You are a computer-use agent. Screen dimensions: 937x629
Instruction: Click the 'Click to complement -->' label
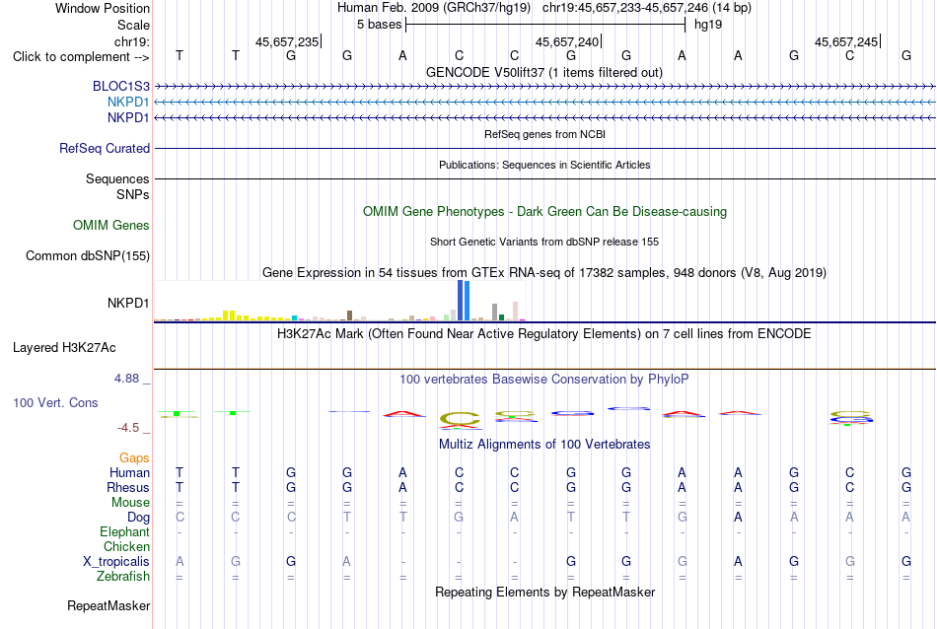pyautogui.click(x=81, y=57)
